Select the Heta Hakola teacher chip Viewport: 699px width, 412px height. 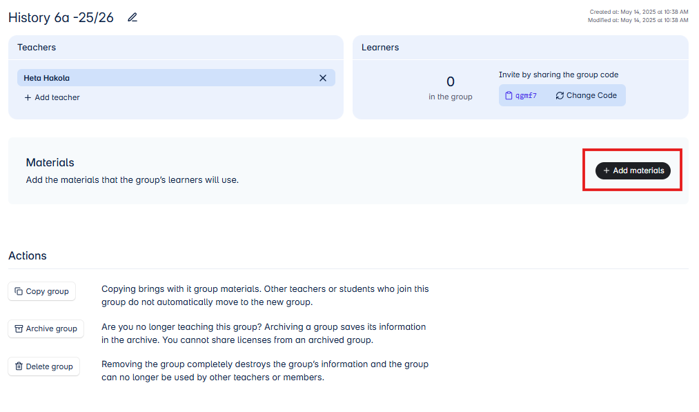point(176,78)
